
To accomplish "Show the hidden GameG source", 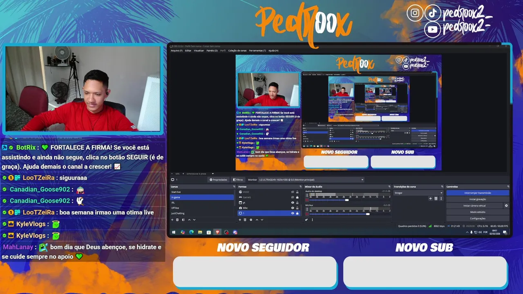I will tap(293, 197).
